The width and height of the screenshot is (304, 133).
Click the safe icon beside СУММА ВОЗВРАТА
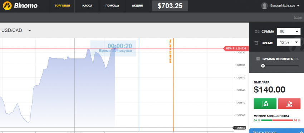click(x=258, y=59)
